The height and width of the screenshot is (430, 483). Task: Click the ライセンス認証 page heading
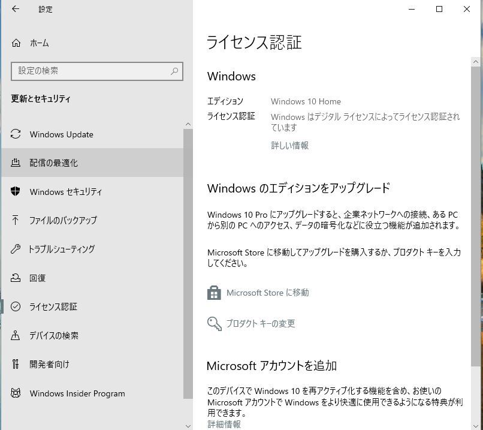click(x=254, y=42)
